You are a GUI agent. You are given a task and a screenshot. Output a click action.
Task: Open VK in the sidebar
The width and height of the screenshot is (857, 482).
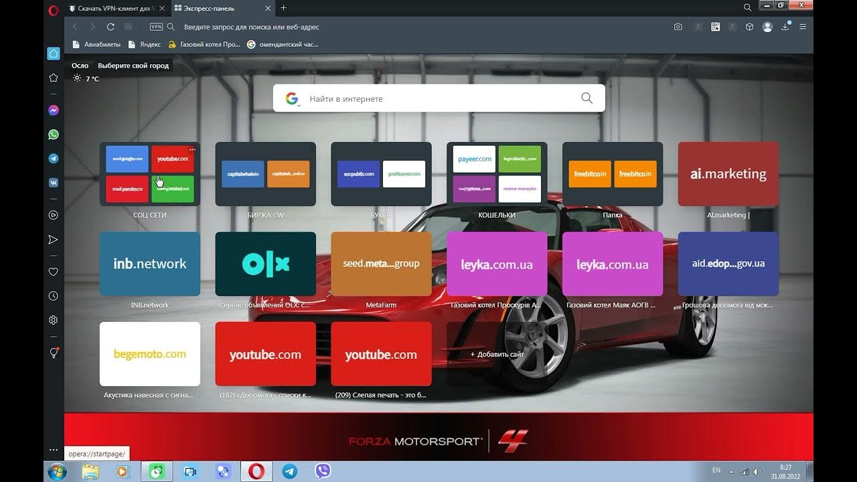coord(54,182)
